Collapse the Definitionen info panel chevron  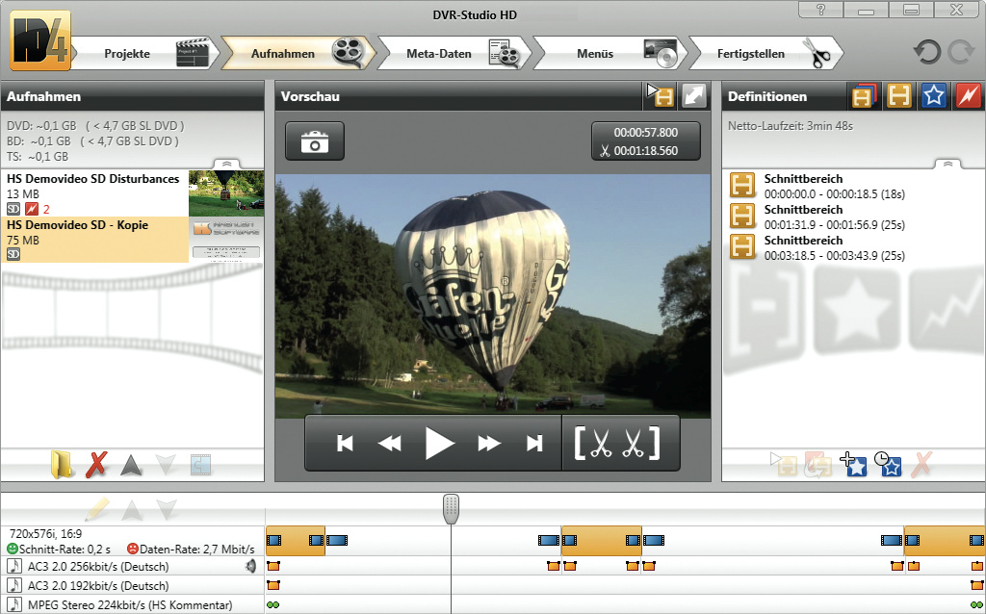click(x=947, y=165)
